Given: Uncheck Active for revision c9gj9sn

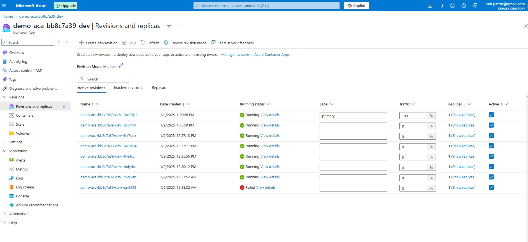Looking at the screenshot, I should (x=491, y=177).
